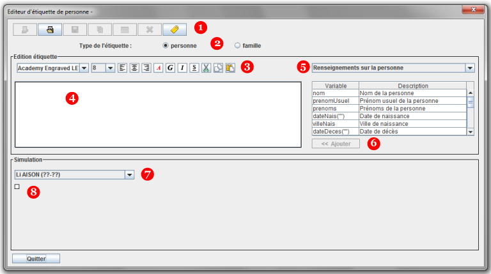Change font color with red A icon
This screenshot has height=274, width=491.
[159, 68]
